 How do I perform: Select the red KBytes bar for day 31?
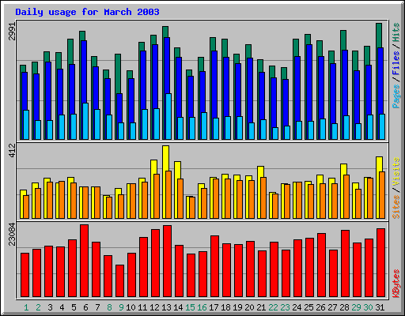pos(381,262)
